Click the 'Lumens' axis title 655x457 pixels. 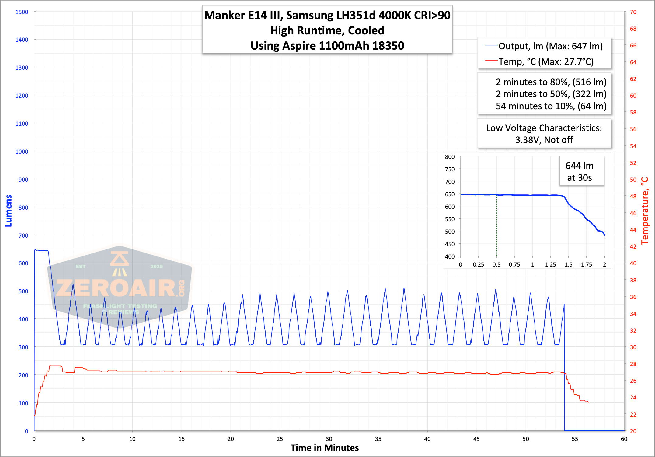9,211
